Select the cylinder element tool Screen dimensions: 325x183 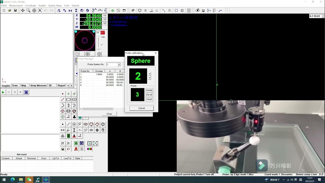103,130
